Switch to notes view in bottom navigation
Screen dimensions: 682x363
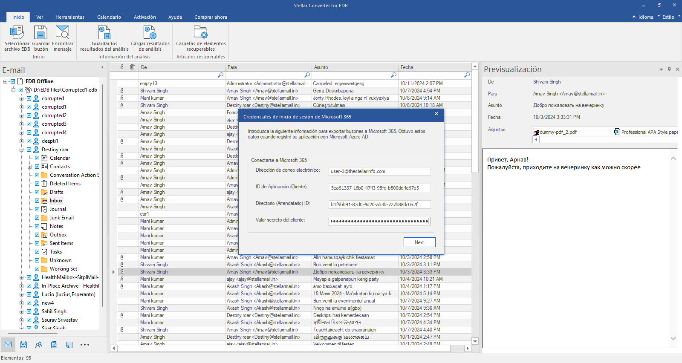(69, 345)
